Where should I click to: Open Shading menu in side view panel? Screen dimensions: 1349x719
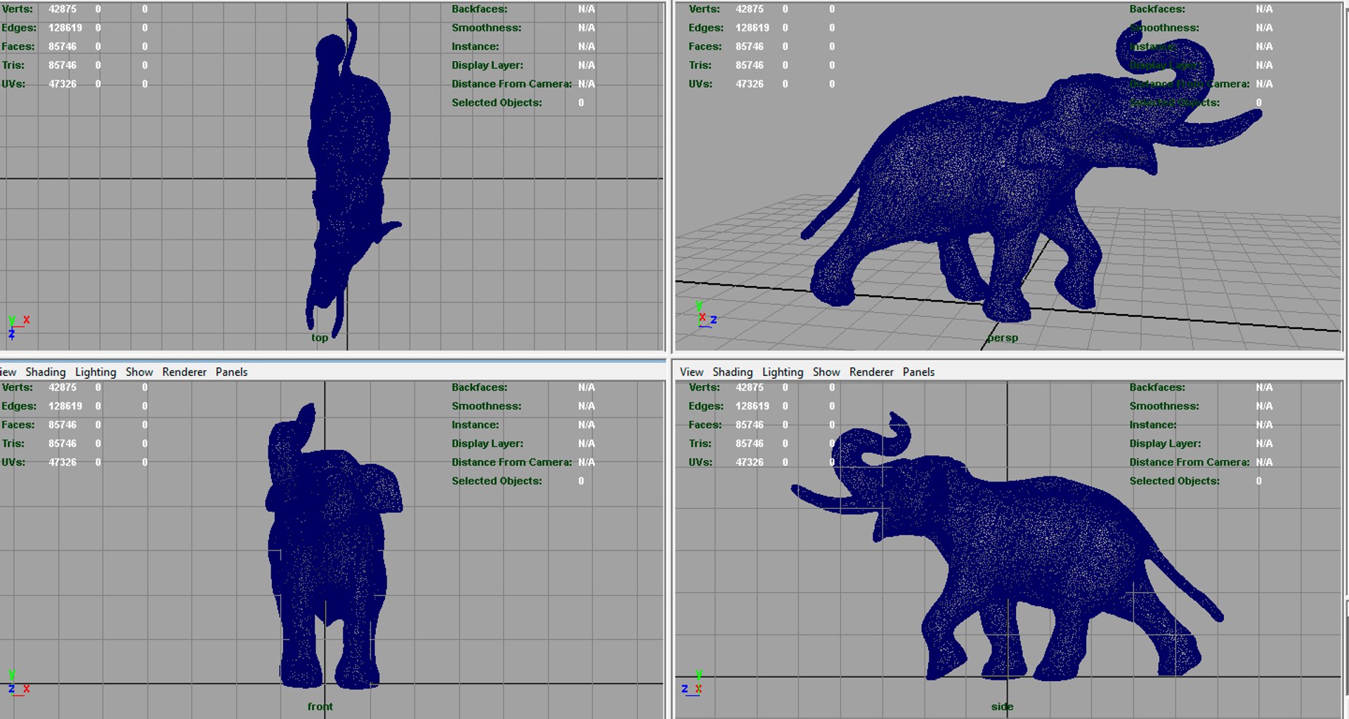733,372
